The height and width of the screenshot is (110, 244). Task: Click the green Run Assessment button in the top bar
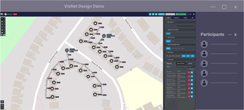coord(181,14)
